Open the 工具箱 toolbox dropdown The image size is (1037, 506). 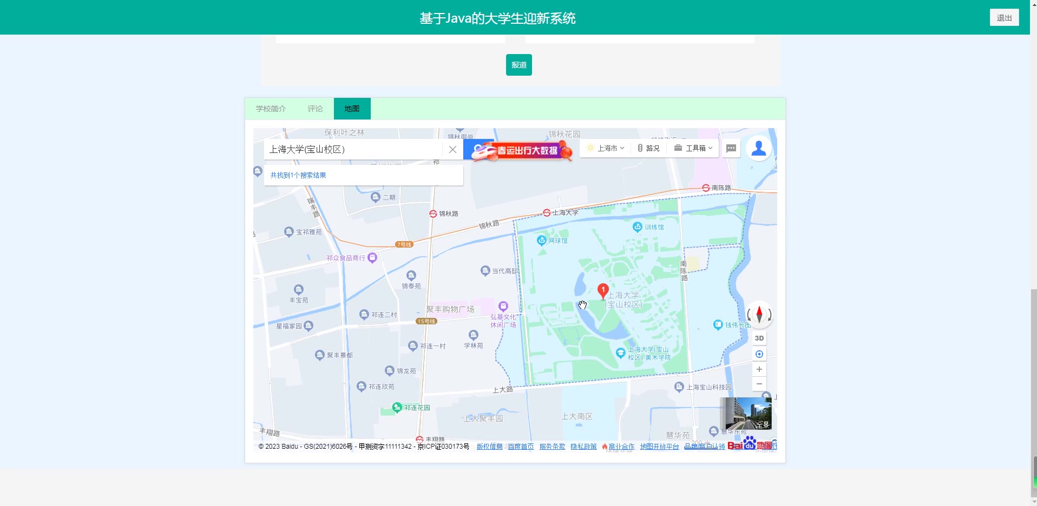pyautogui.click(x=693, y=148)
